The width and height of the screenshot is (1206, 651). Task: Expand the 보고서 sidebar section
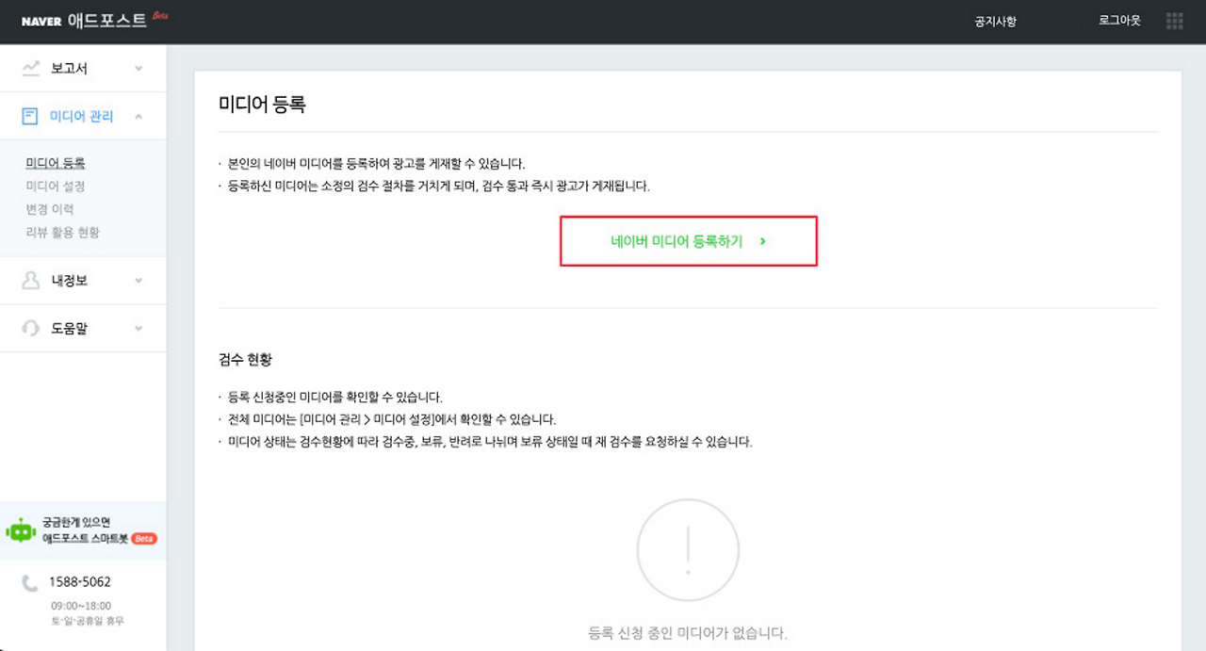coord(139,68)
